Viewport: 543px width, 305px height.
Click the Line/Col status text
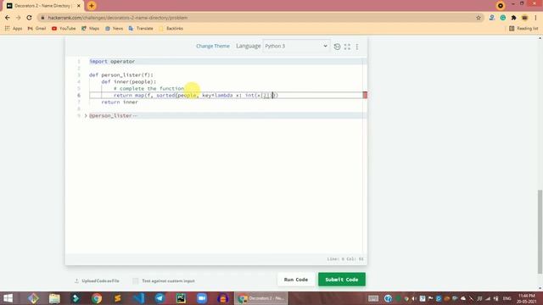[x=345, y=259]
